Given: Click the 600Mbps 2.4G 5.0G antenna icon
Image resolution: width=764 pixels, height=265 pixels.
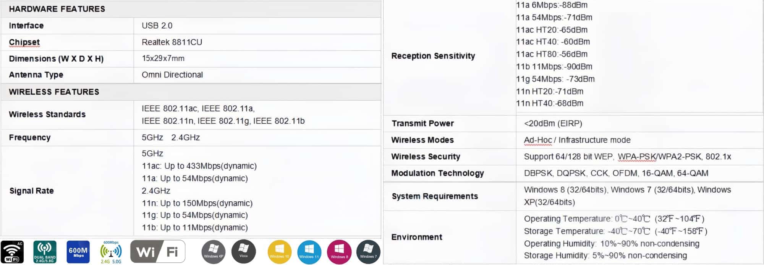Looking at the screenshot, I should 111,252.
